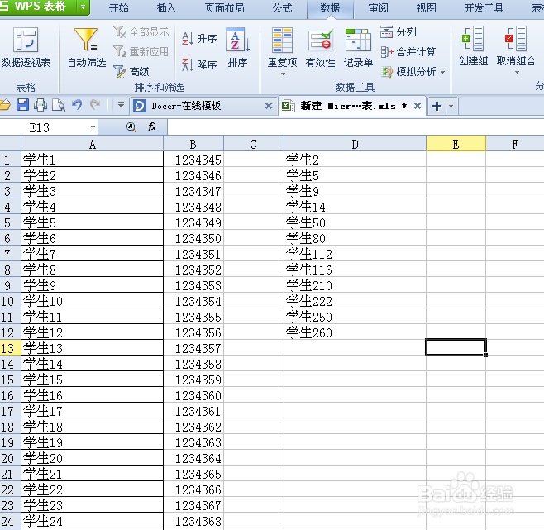The image size is (544, 530).
Task: Open the Advanced (高级) filter
Action: pos(131,71)
